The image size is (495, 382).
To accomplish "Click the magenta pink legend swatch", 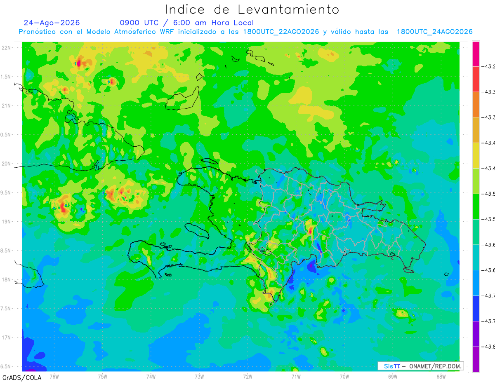I will pos(476,54).
